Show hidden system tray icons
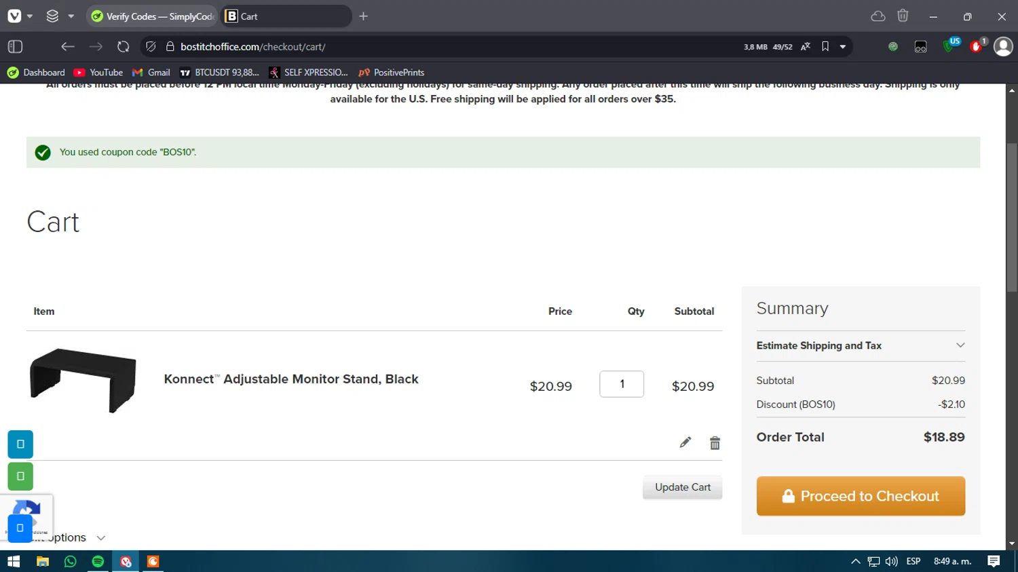Screen dimensions: 1018x572 coord(856,561)
